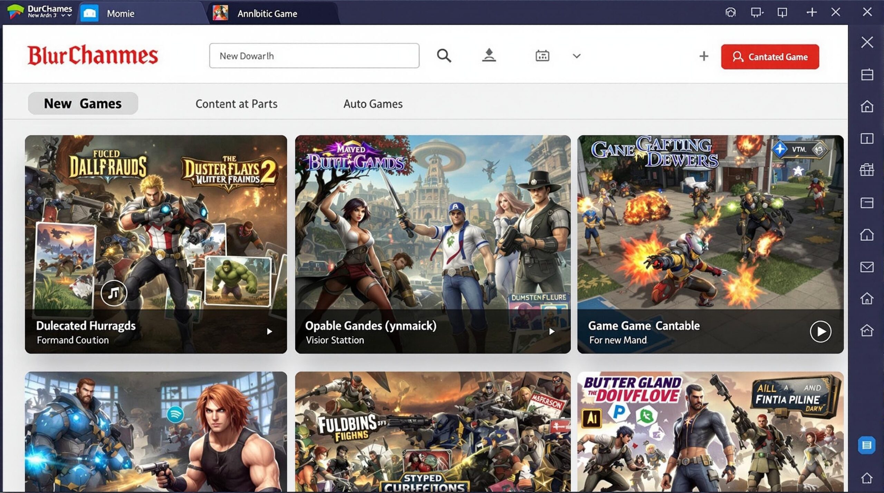Click the download icon beside search
The image size is (884, 493).
click(x=489, y=55)
